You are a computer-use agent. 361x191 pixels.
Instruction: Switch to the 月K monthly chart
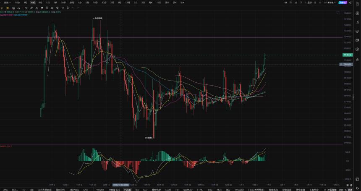(167, 3)
